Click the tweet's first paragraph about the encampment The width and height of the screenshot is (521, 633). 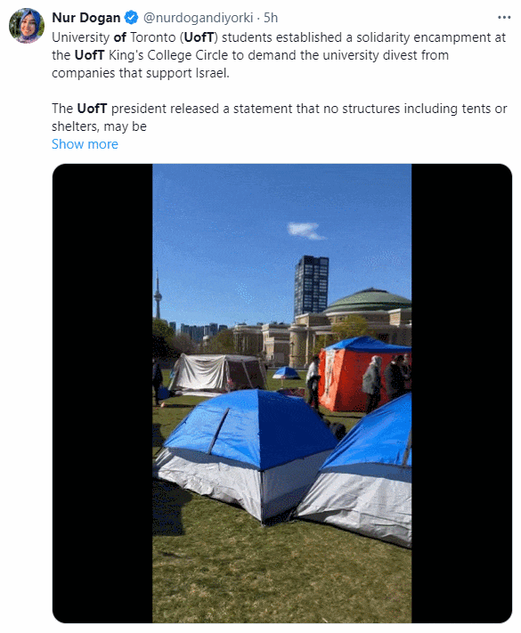pos(279,55)
